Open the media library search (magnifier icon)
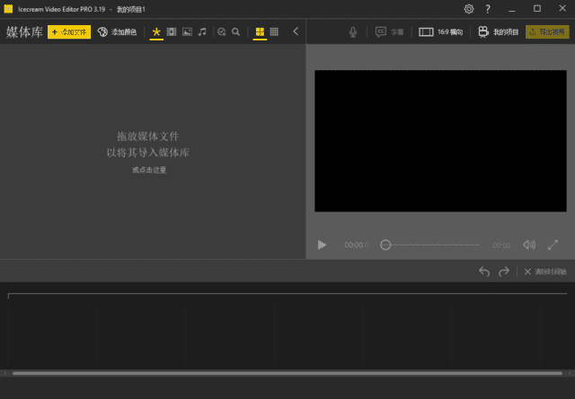This screenshot has width=575, height=399. point(235,31)
